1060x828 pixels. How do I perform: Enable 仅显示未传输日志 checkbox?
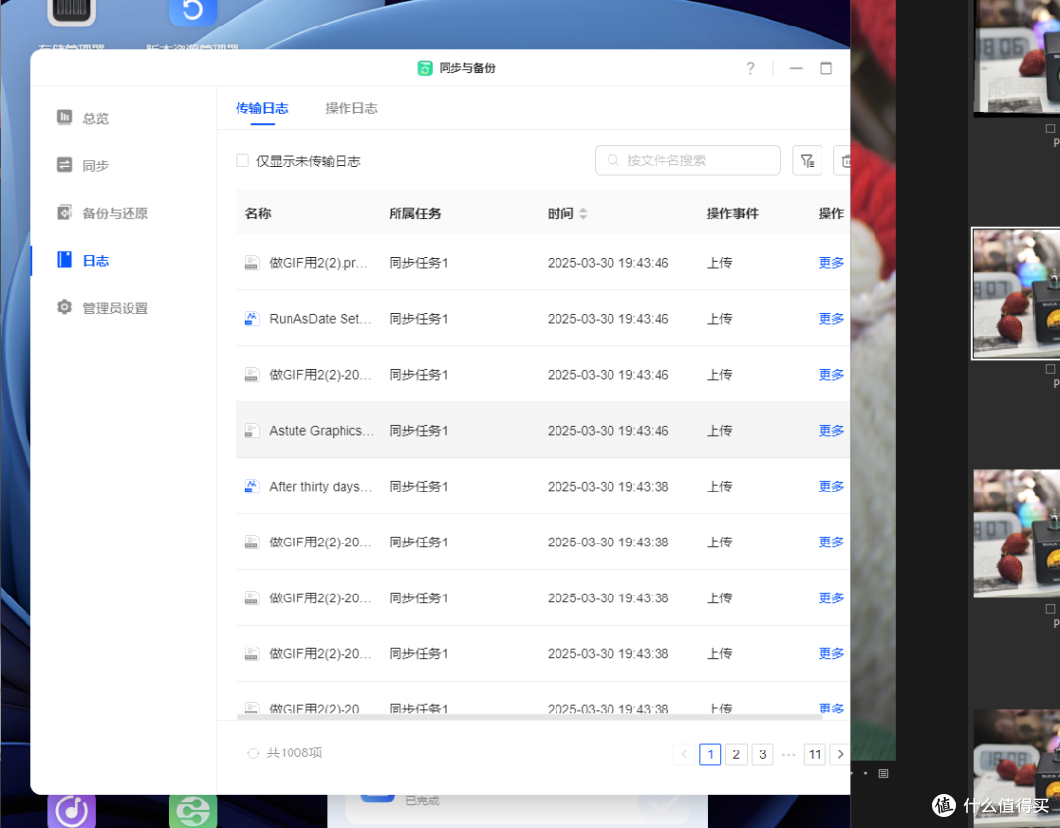pos(241,160)
